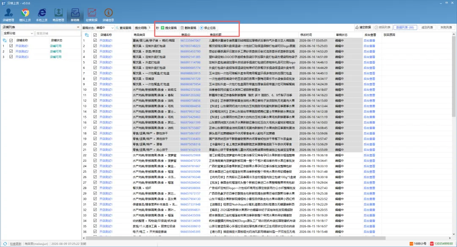The image size is (457, 247).
Task: Click the 驳回原因 column header
Action: click(389, 35)
